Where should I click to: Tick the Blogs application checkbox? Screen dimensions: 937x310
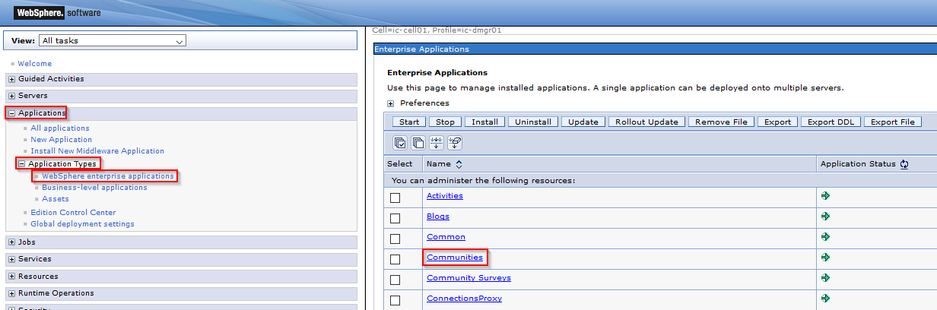[395, 218]
